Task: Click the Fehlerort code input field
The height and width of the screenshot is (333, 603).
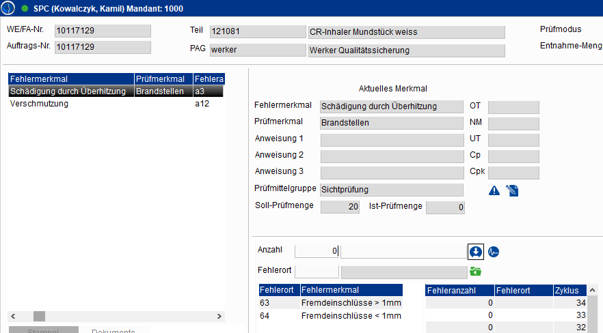Action: click(317, 271)
